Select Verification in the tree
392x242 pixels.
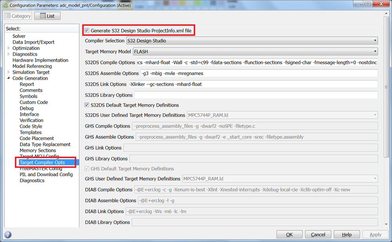click(31, 120)
